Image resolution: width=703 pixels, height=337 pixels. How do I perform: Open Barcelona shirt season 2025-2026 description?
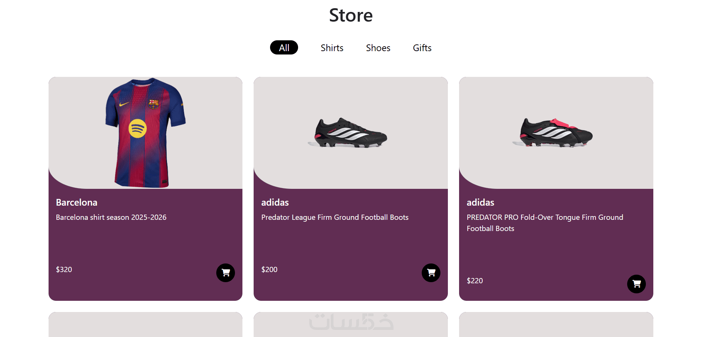point(111,217)
